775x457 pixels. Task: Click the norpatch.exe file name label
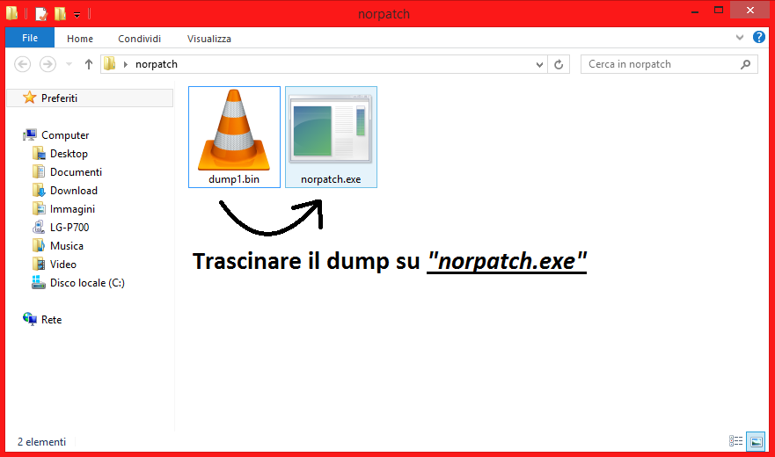click(x=331, y=179)
